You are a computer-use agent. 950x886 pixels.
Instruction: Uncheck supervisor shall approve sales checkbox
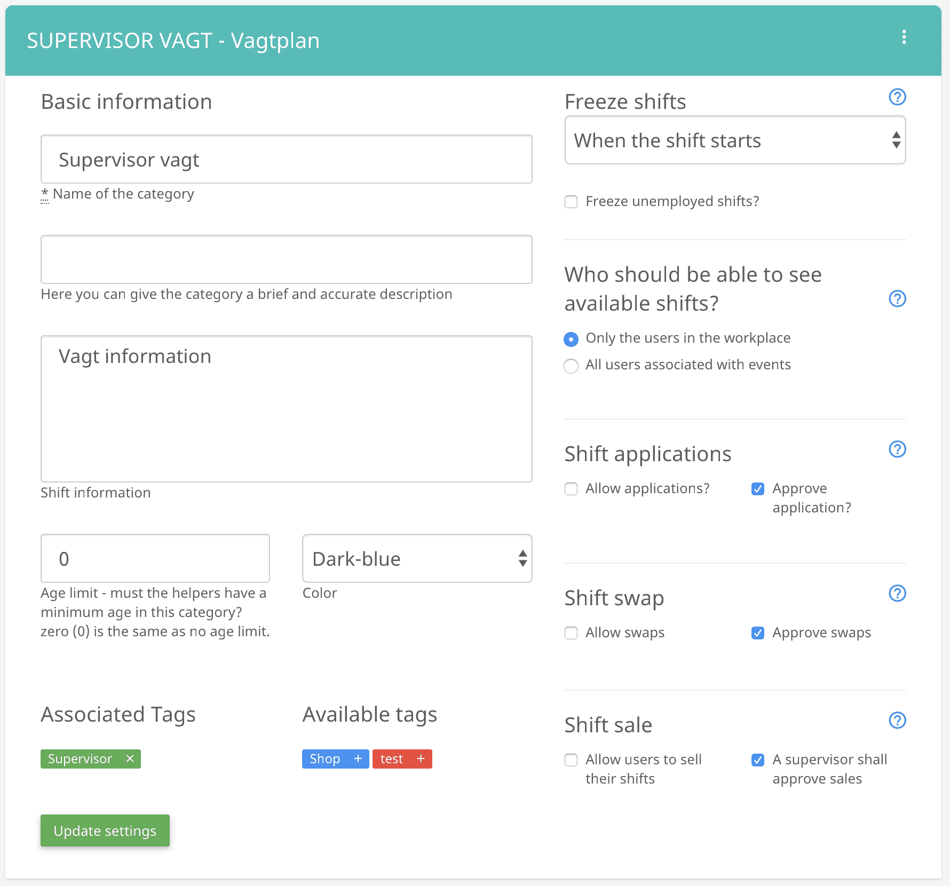tap(758, 760)
